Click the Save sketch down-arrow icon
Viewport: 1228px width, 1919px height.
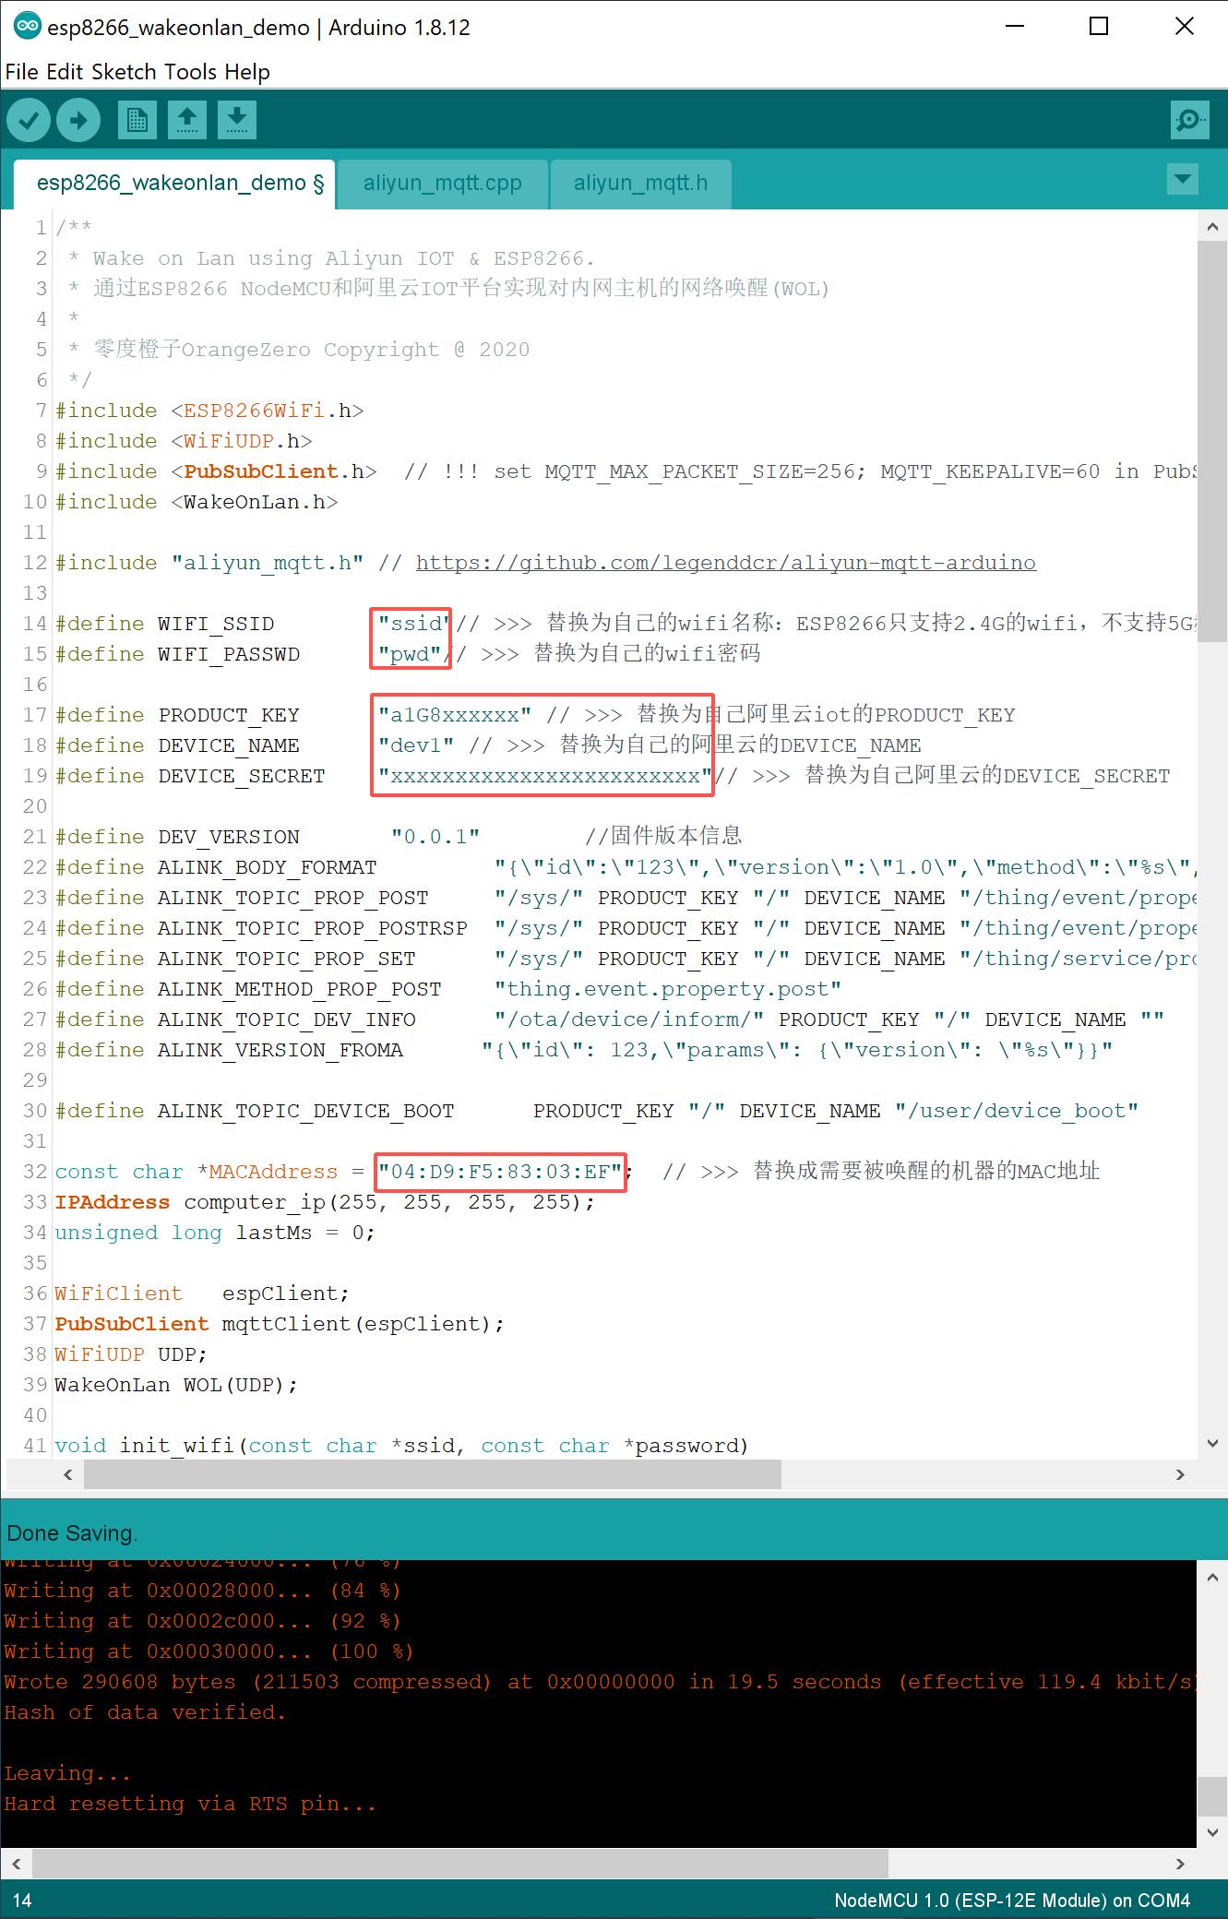[237, 120]
